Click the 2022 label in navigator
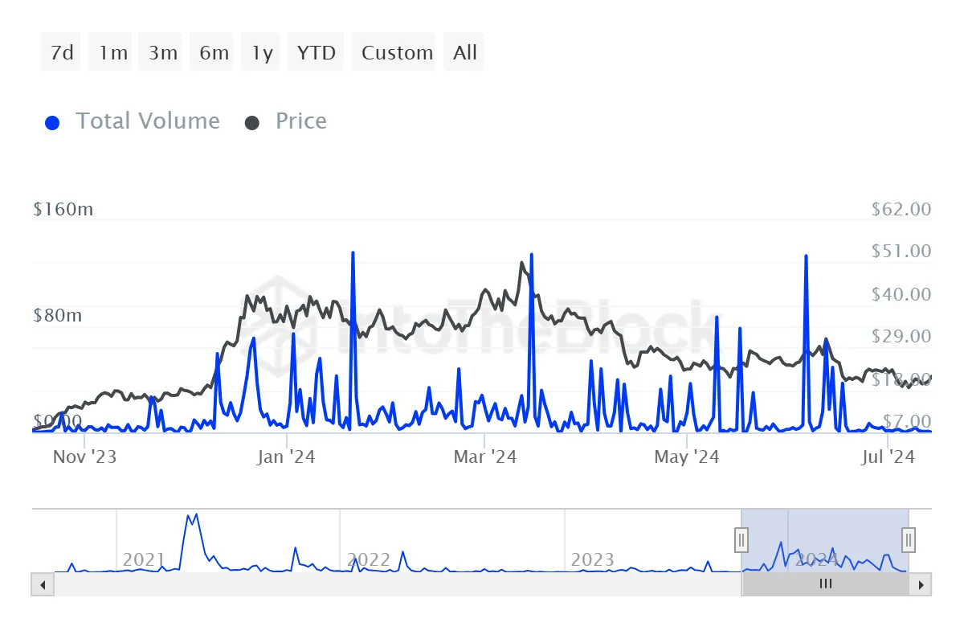964x643 pixels. (x=369, y=559)
